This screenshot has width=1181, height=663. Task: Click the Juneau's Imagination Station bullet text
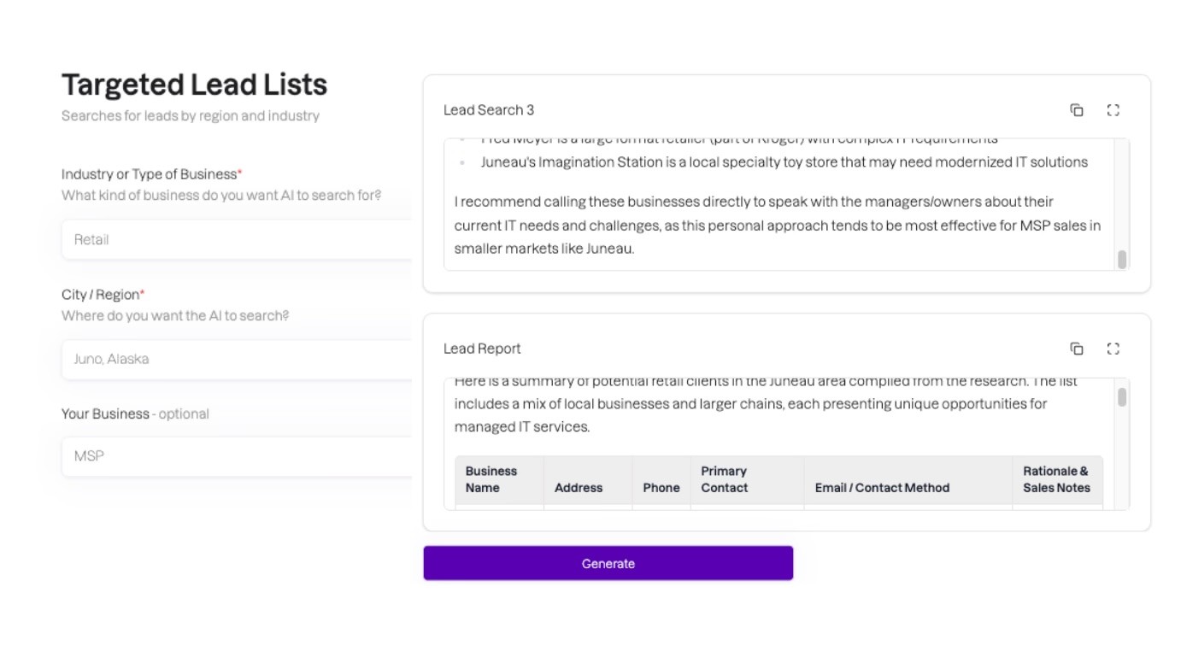pos(784,162)
